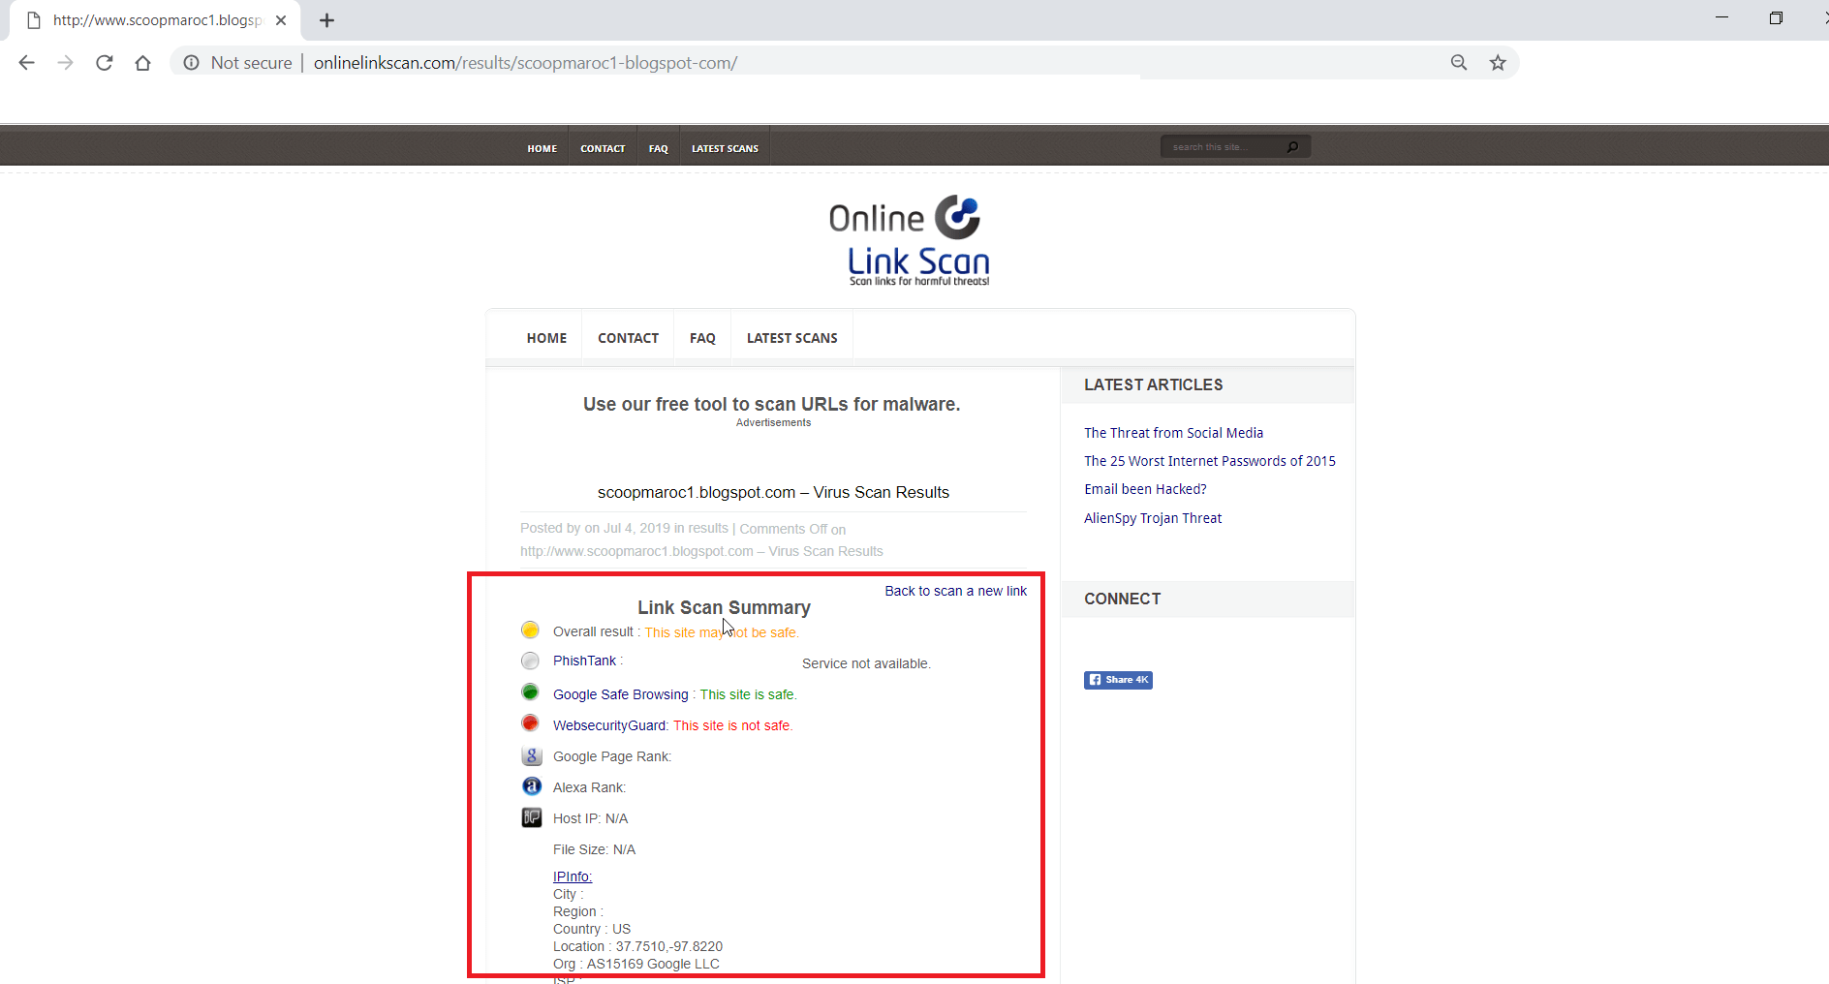
Task: Click the Host IP icon
Action: (531, 817)
